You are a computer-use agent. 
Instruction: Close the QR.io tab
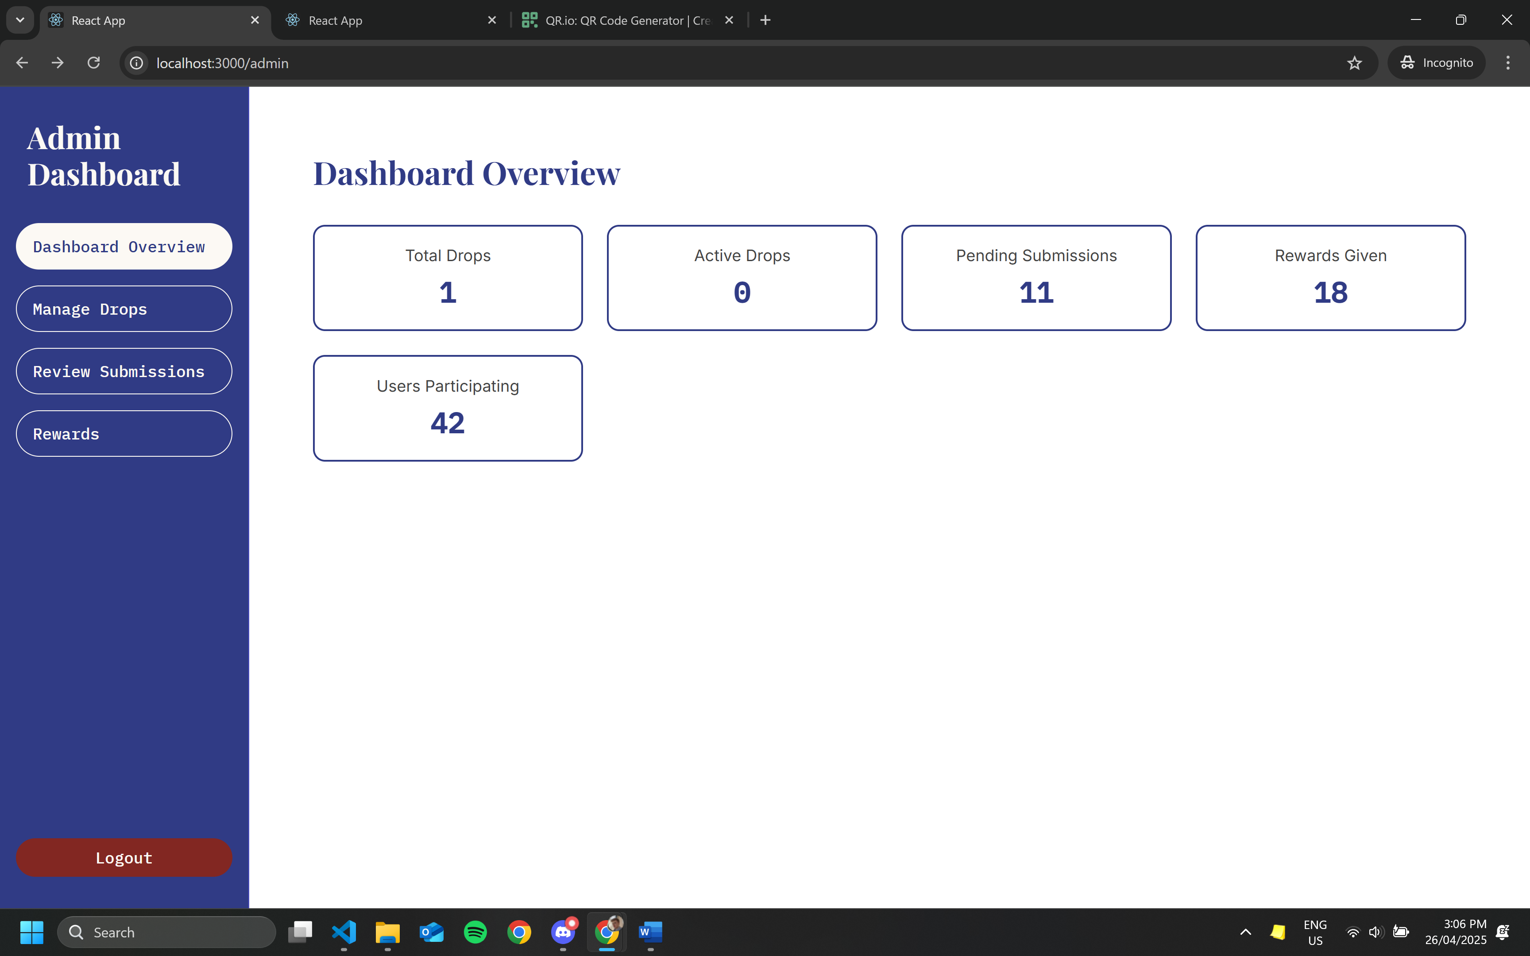tap(729, 20)
